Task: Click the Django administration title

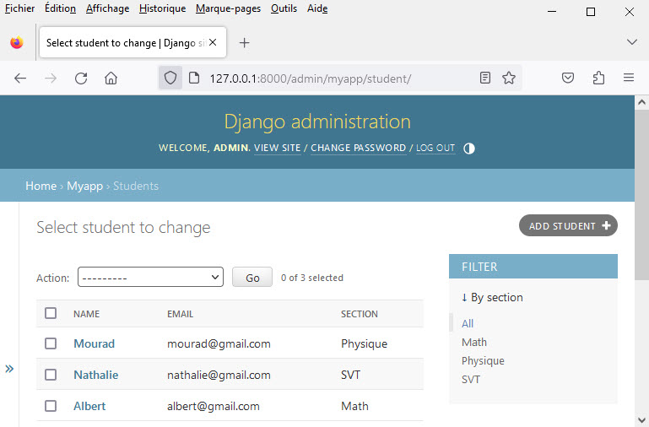Action: [x=317, y=122]
